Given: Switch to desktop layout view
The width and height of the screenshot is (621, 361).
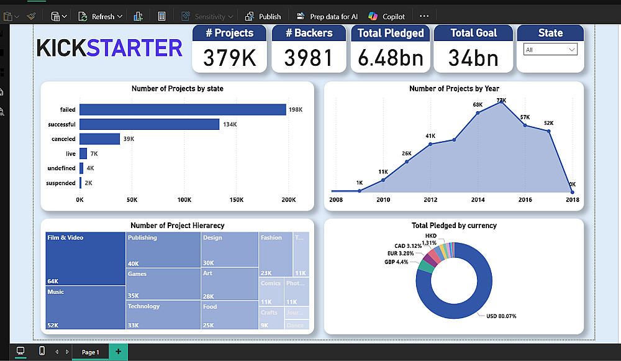Looking at the screenshot, I should tap(20, 351).
